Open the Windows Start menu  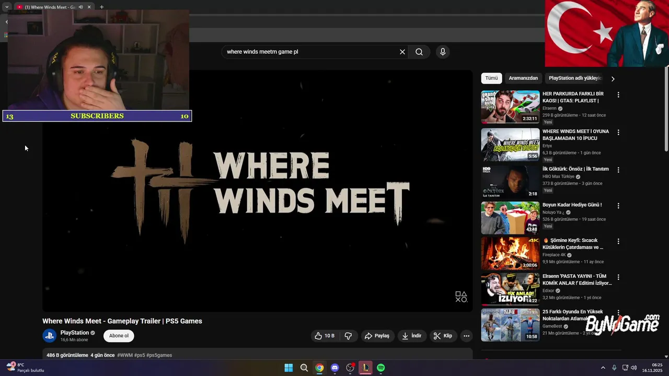(289, 368)
